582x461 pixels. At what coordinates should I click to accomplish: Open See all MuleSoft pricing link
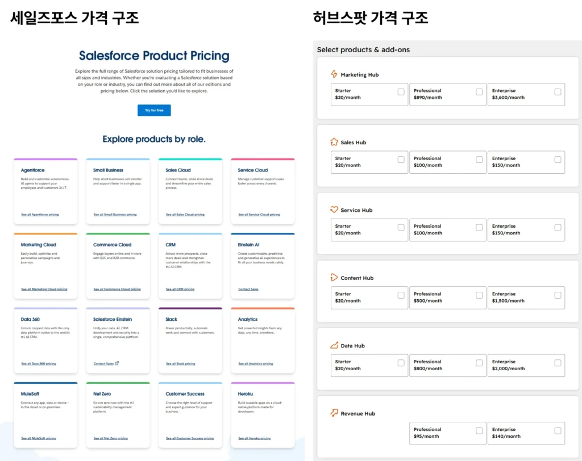(x=39, y=438)
